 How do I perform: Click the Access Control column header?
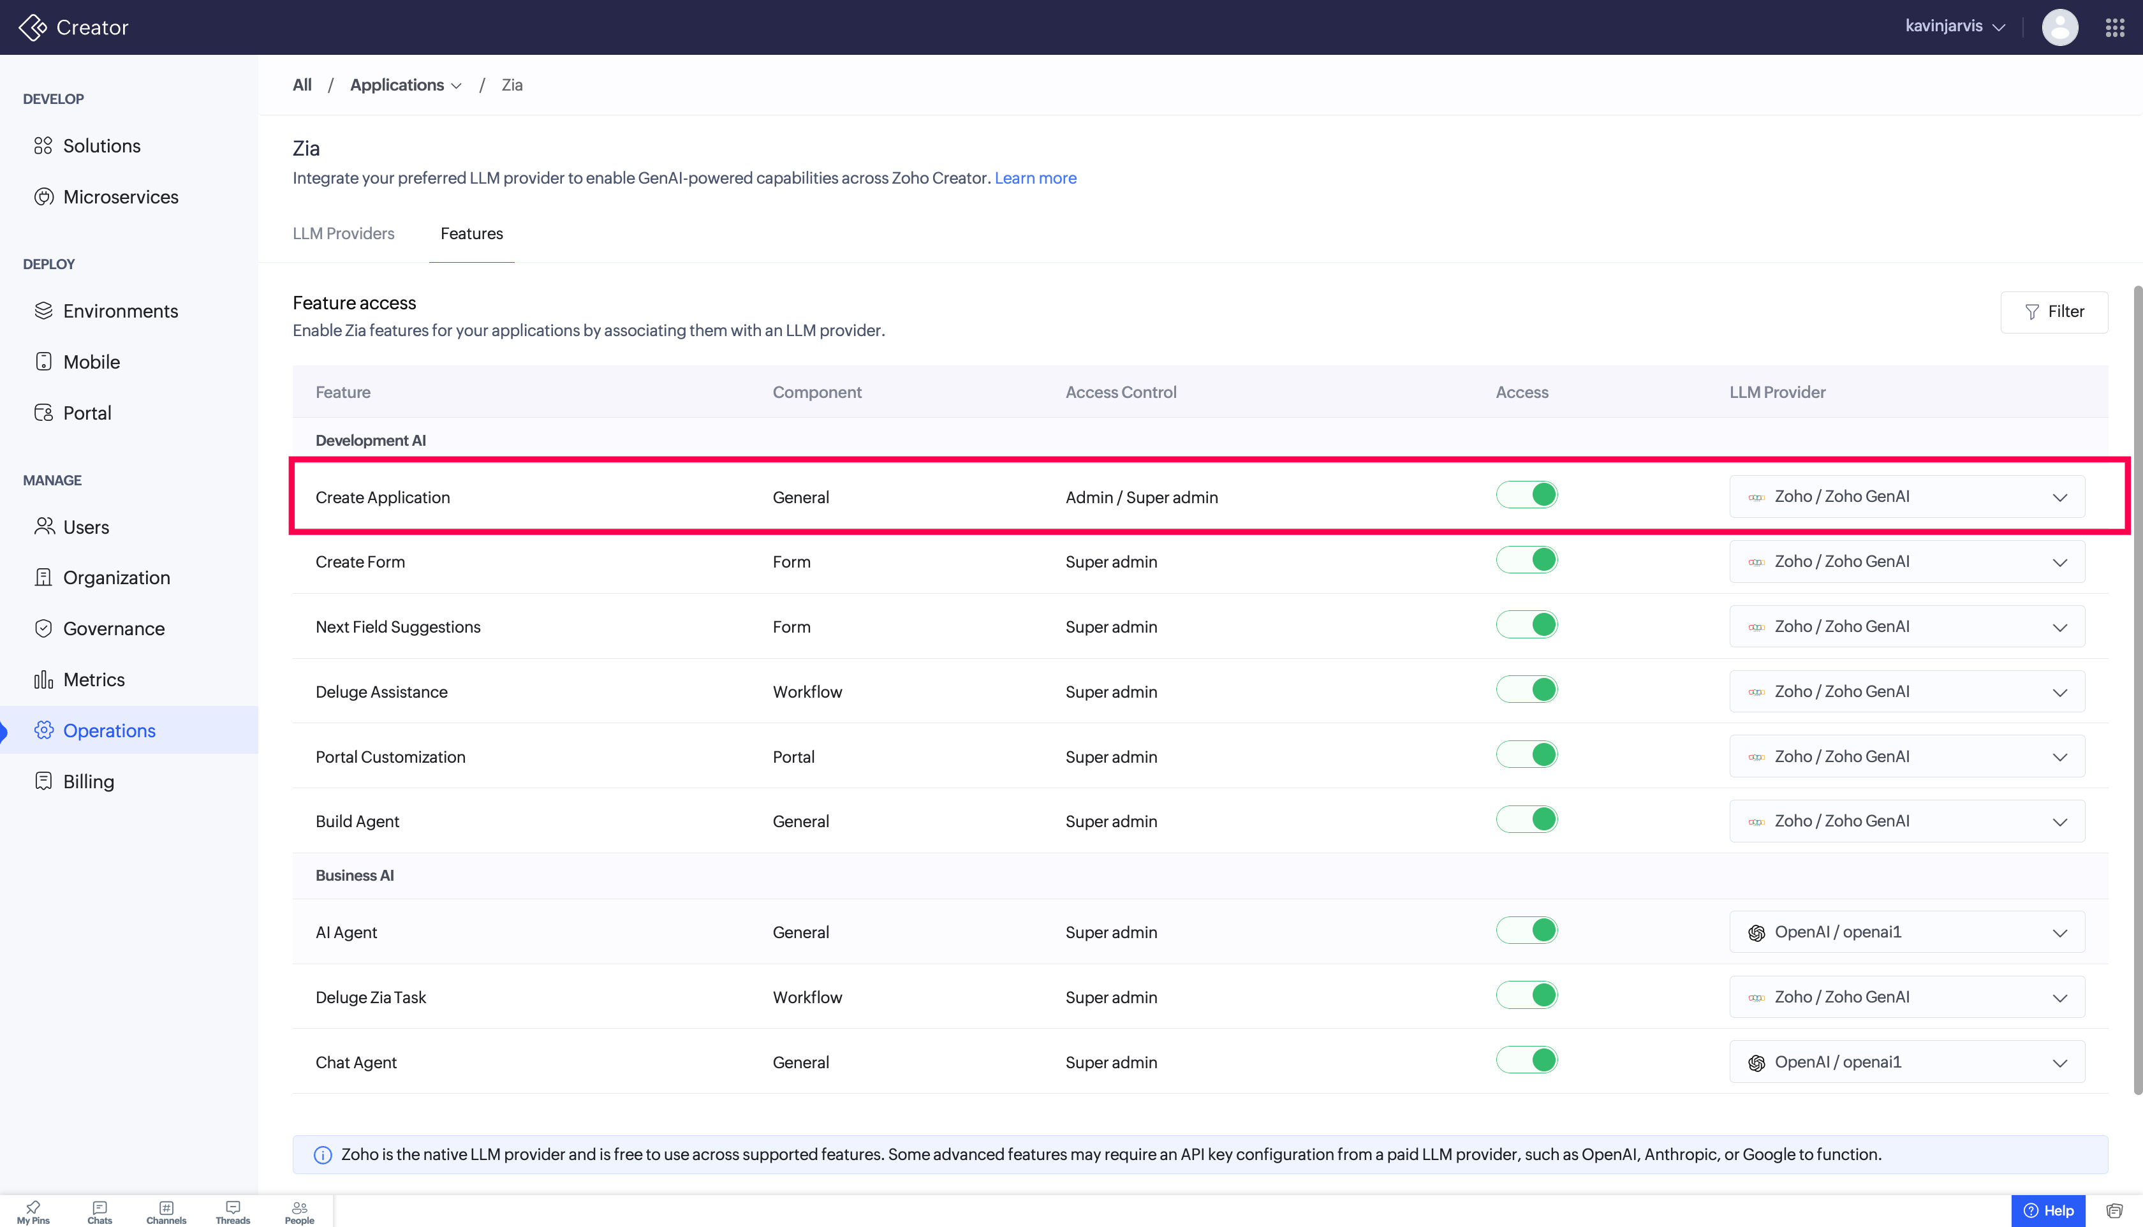click(x=1121, y=392)
